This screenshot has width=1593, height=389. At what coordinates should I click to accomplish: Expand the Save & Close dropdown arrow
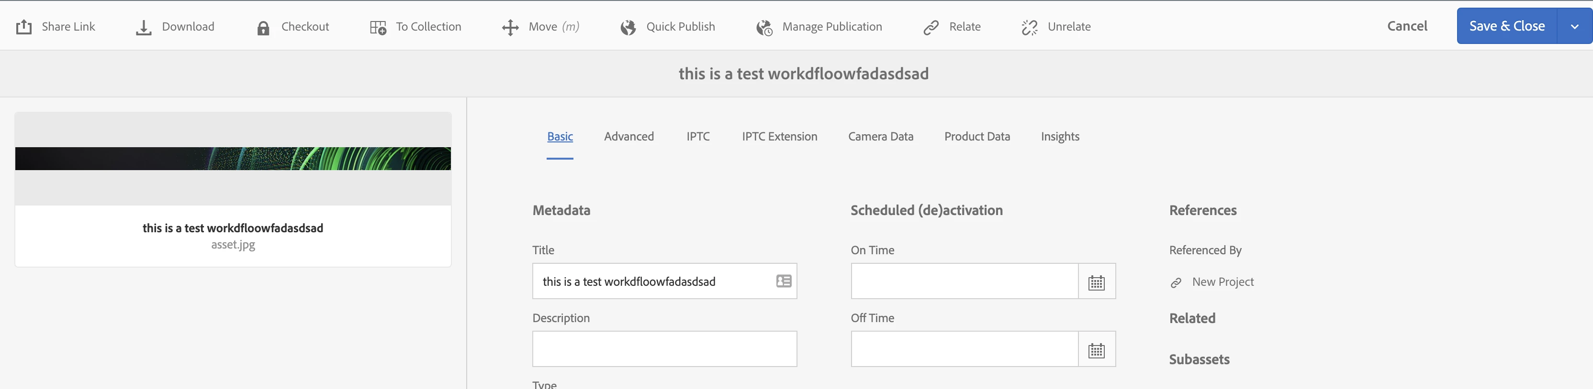pyautogui.click(x=1574, y=27)
